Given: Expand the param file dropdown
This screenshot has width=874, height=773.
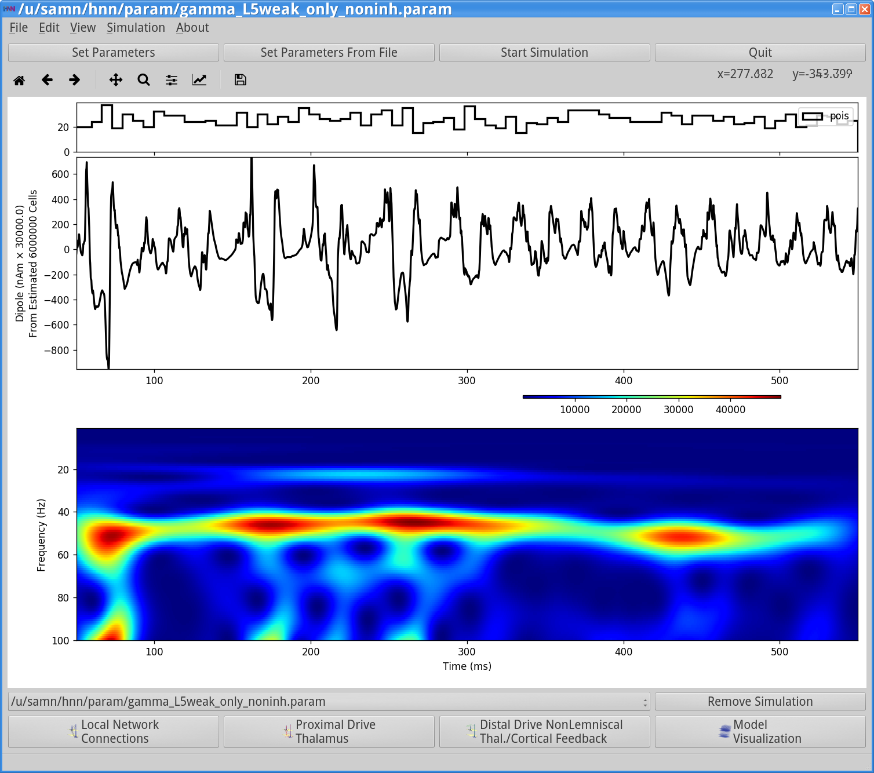Looking at the screenshot, I should (x=329, y=701).
